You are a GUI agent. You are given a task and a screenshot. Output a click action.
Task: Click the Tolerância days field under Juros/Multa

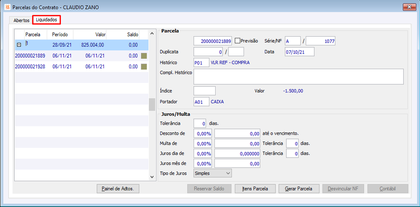[200, 124]
